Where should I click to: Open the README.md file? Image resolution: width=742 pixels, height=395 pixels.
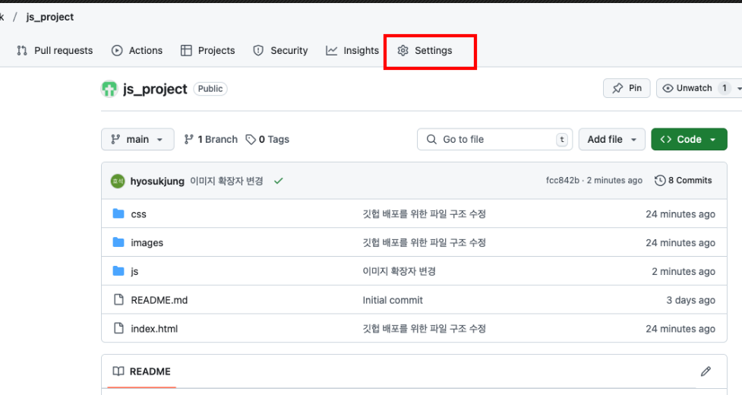159,300
